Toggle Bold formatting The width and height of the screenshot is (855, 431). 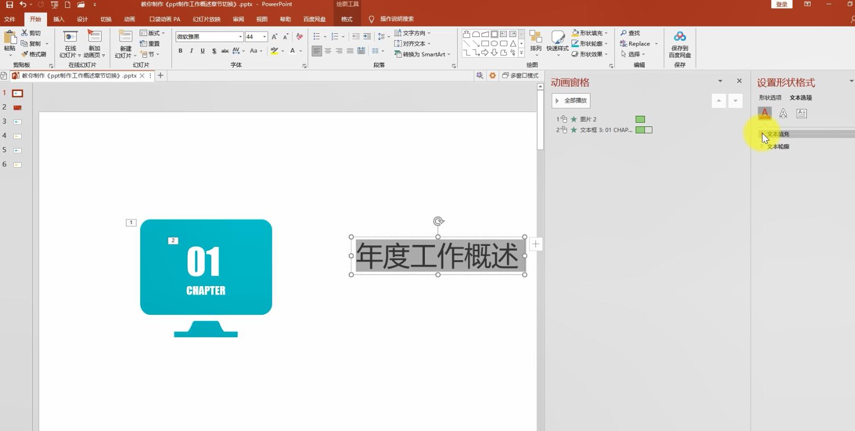tap(180, 51)
